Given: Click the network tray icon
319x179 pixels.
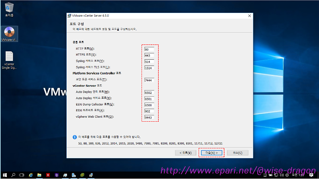Looking at the screenshot, I should 276,175.
